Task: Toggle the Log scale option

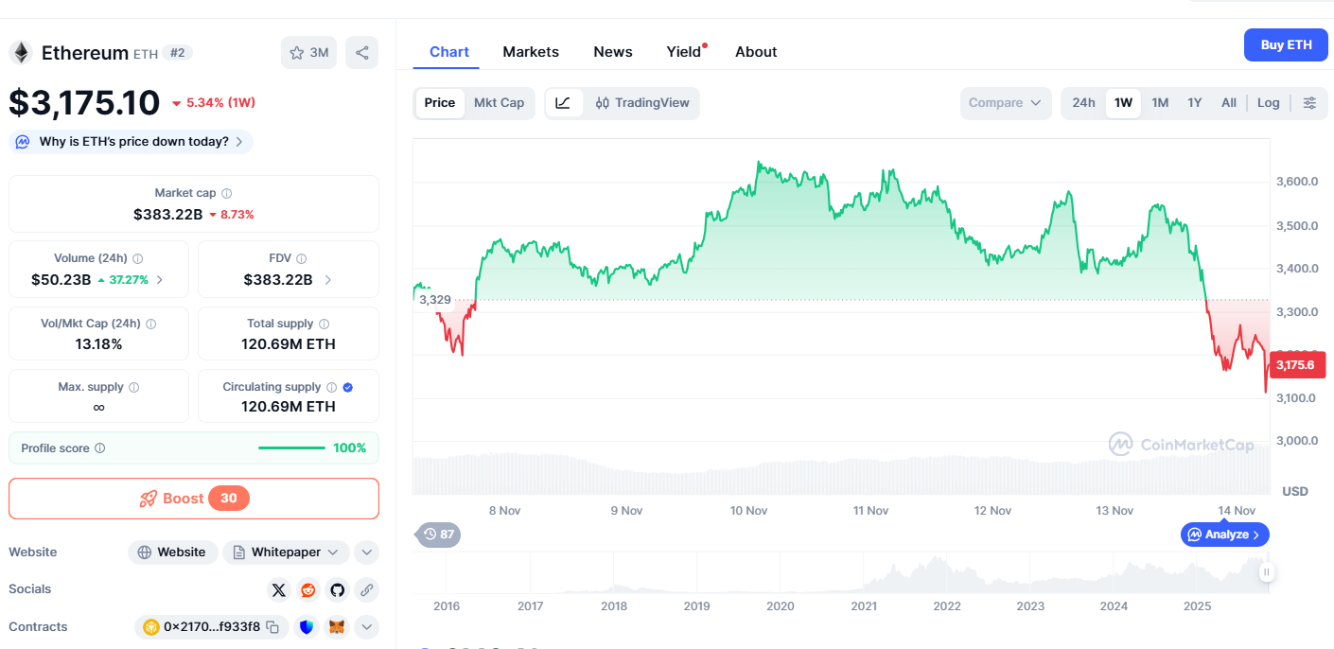Action: pos(1268,103)
